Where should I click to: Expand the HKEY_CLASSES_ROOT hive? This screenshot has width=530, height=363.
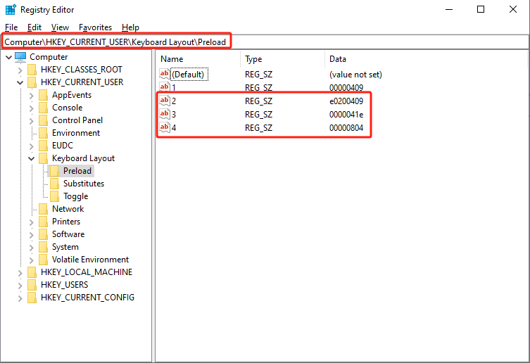click(x=20, y=70)
